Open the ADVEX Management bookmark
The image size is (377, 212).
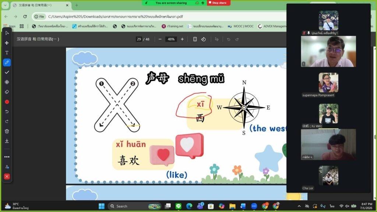tap(272, 26)
